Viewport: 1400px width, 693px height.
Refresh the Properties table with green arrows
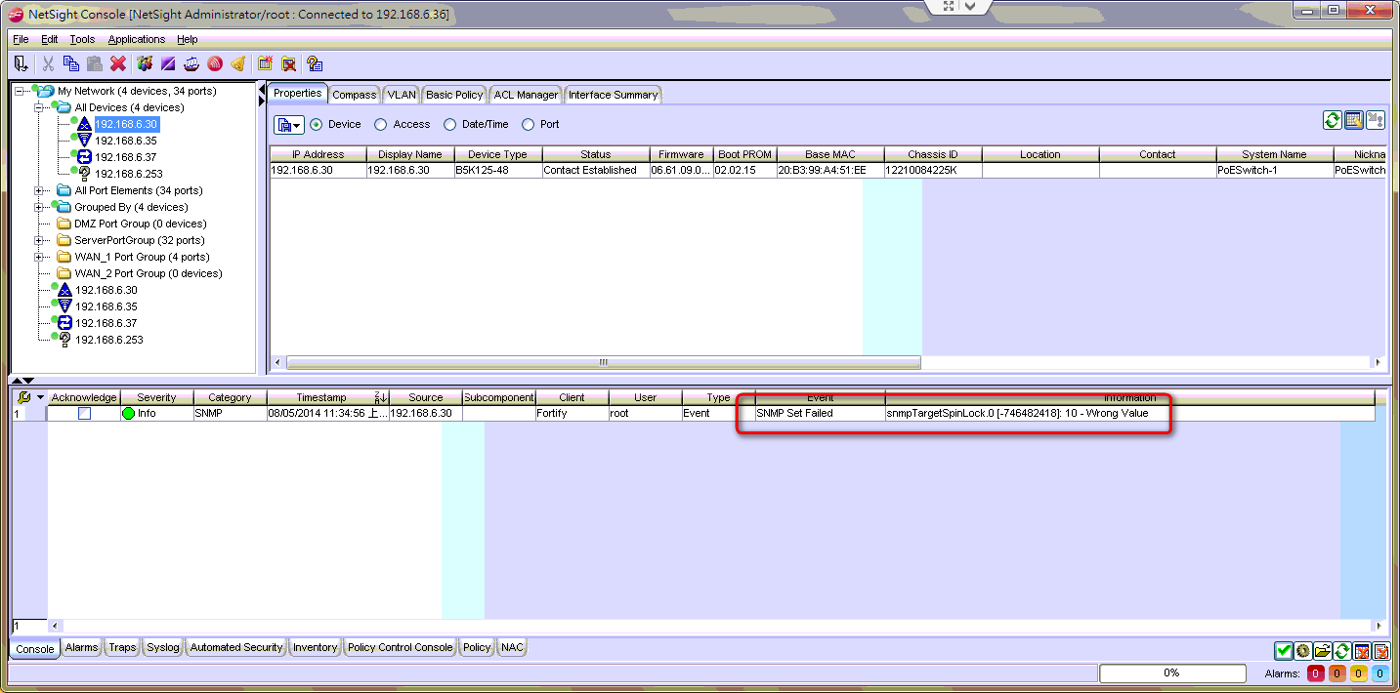(x=1332, y=120)
